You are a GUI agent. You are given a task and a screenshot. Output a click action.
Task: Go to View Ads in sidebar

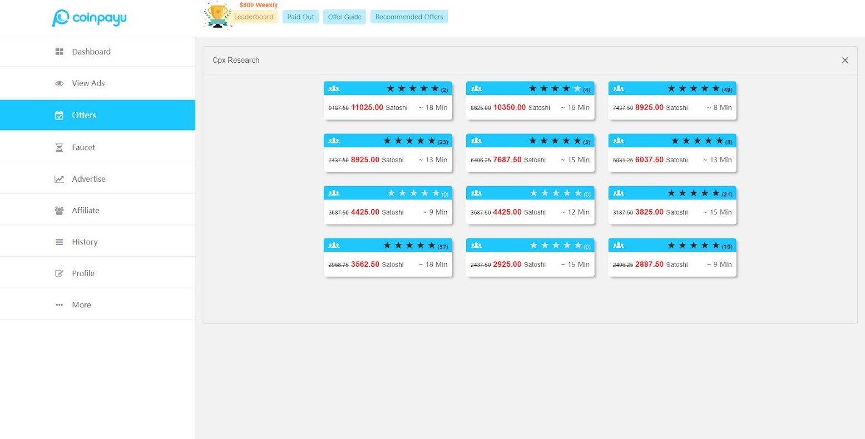[x=97, y=83]
